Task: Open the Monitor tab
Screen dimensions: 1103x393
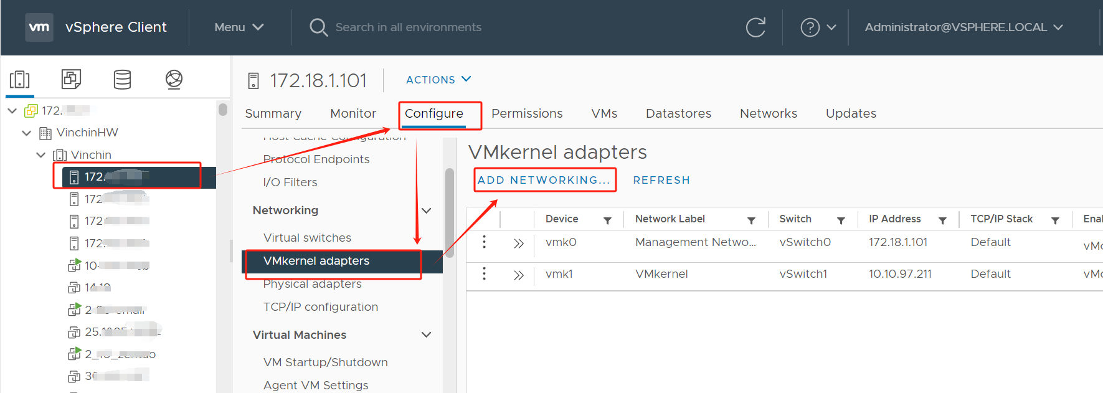Action: (353, 113)
